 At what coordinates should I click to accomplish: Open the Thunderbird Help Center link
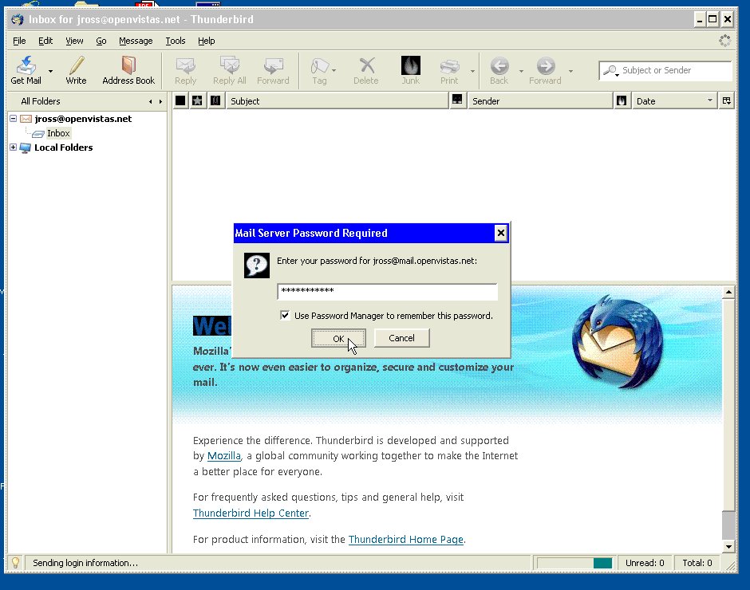coord(251,513)
